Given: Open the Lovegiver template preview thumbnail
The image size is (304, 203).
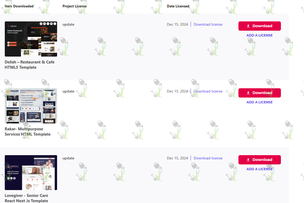Looking at the screenshot, I should 31,173.
